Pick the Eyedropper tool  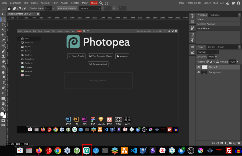point(3,40)
